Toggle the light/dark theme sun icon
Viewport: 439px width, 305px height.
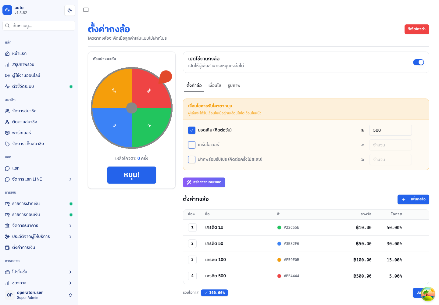coord(70,10)
